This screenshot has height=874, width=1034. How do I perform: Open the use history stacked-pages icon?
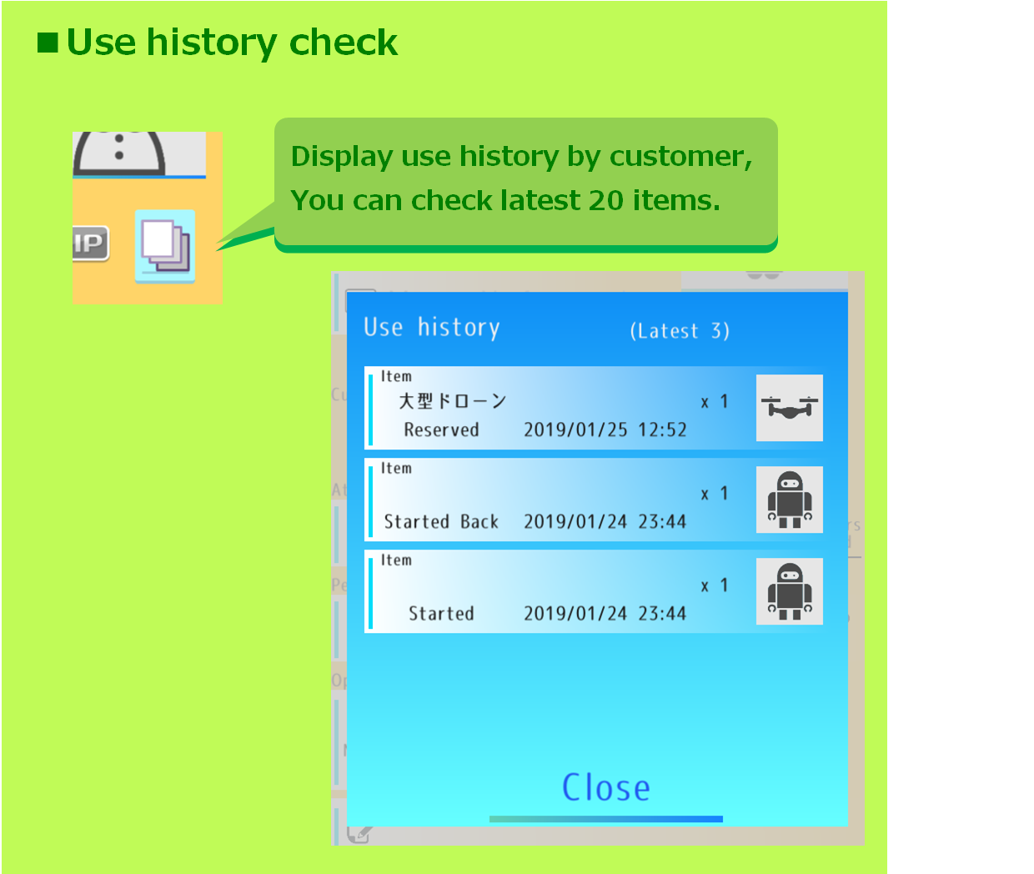coord(165,246)
